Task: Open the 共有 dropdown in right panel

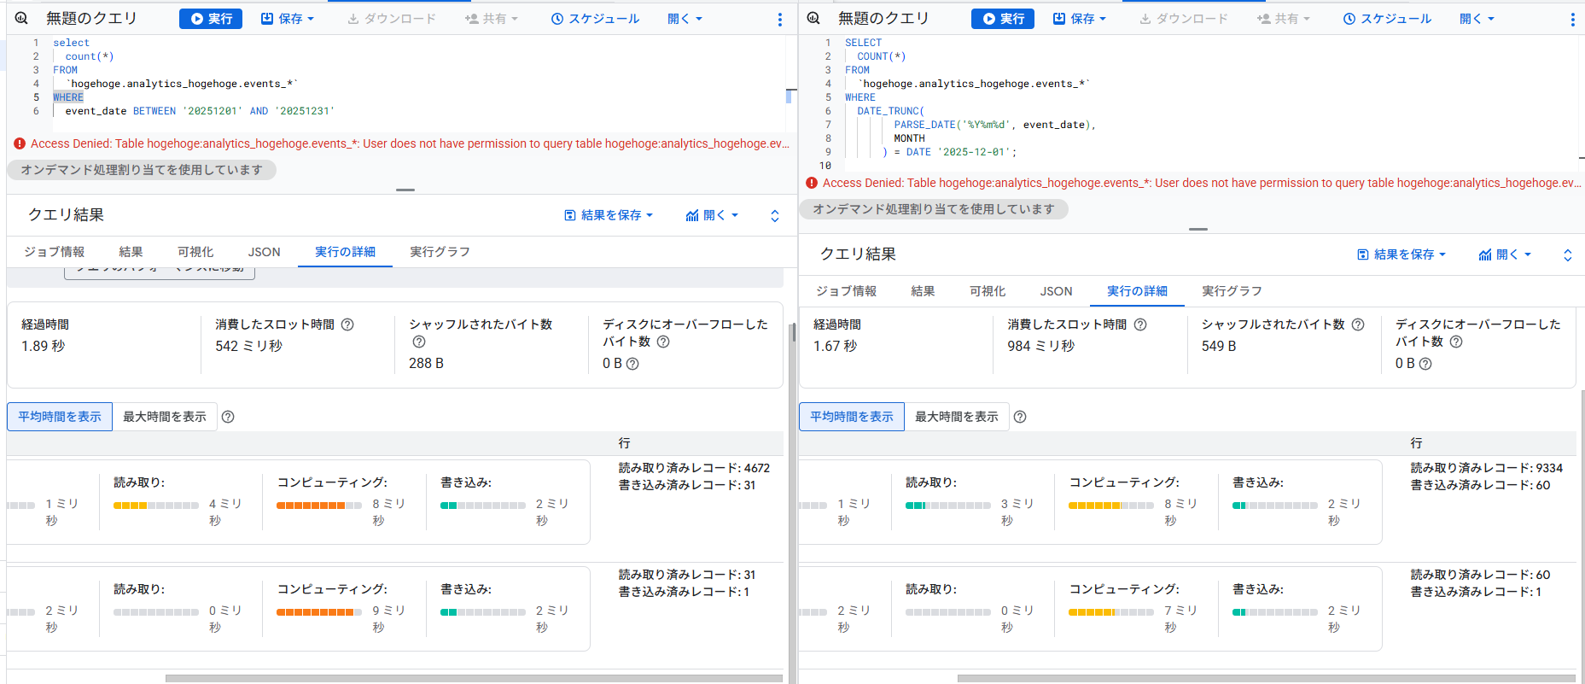Action: tap(1284, 19)
